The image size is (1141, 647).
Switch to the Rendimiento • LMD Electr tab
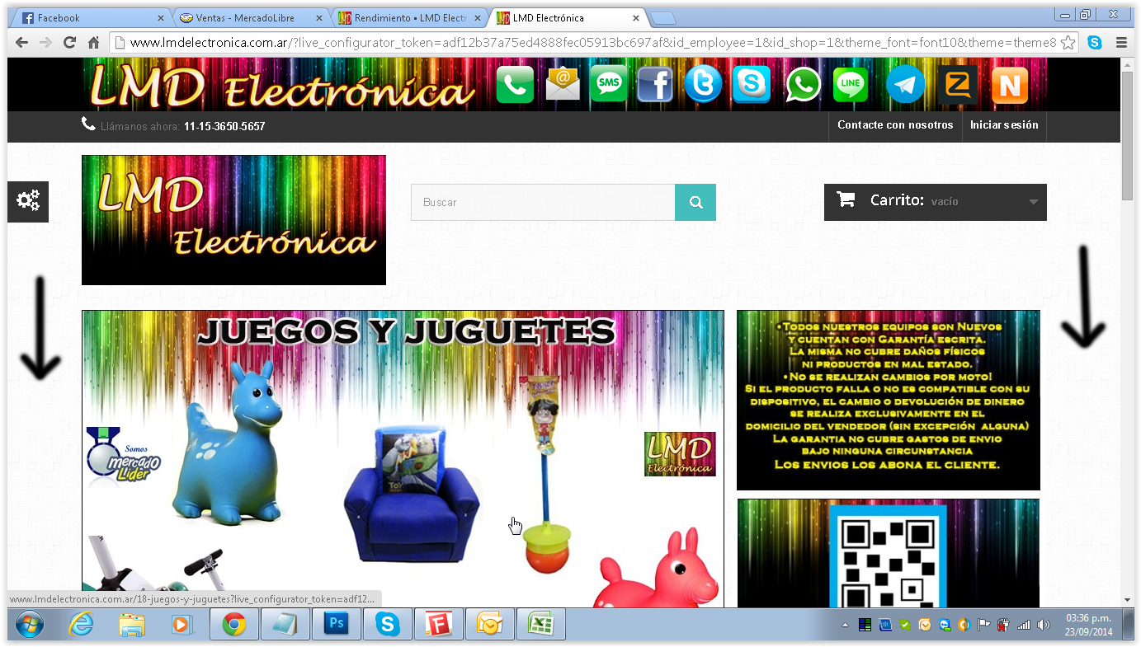[408, 18]
